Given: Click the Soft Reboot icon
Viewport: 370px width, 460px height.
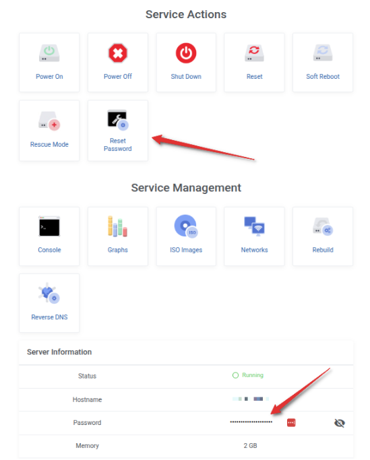Looking at the screenshot, I should 323,53.
